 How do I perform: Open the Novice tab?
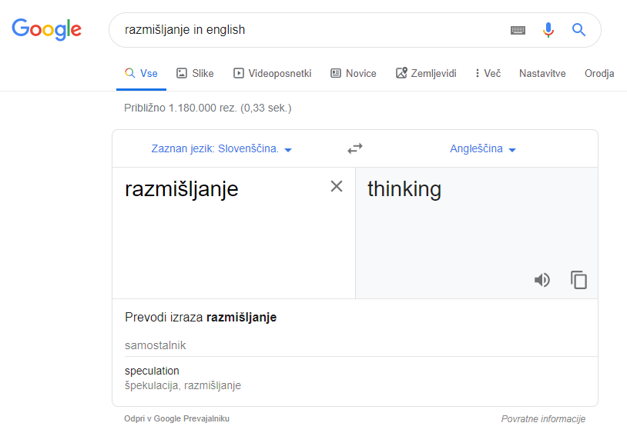click(x=354, y=73)
